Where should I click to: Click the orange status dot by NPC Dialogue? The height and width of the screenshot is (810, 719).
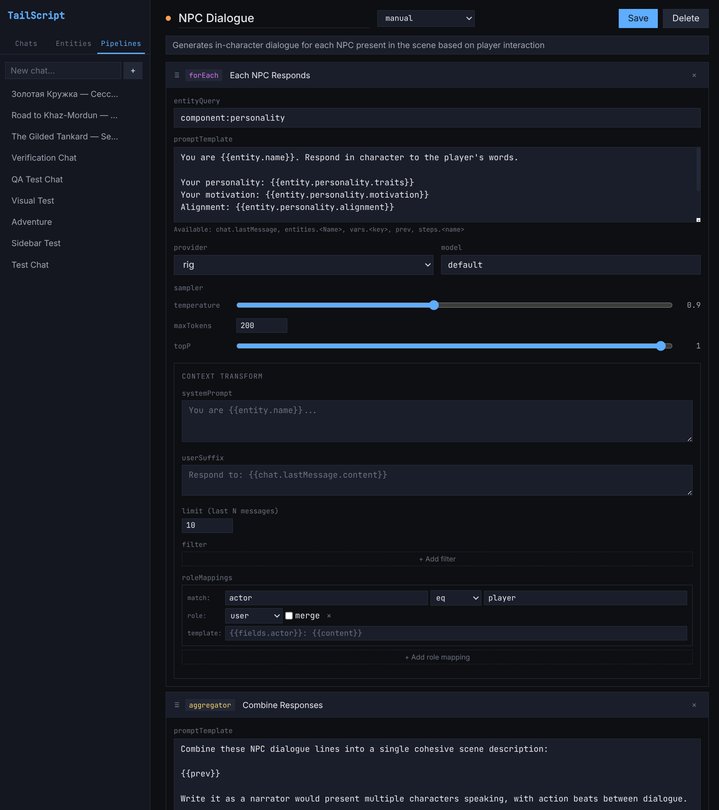click(168, 18)
